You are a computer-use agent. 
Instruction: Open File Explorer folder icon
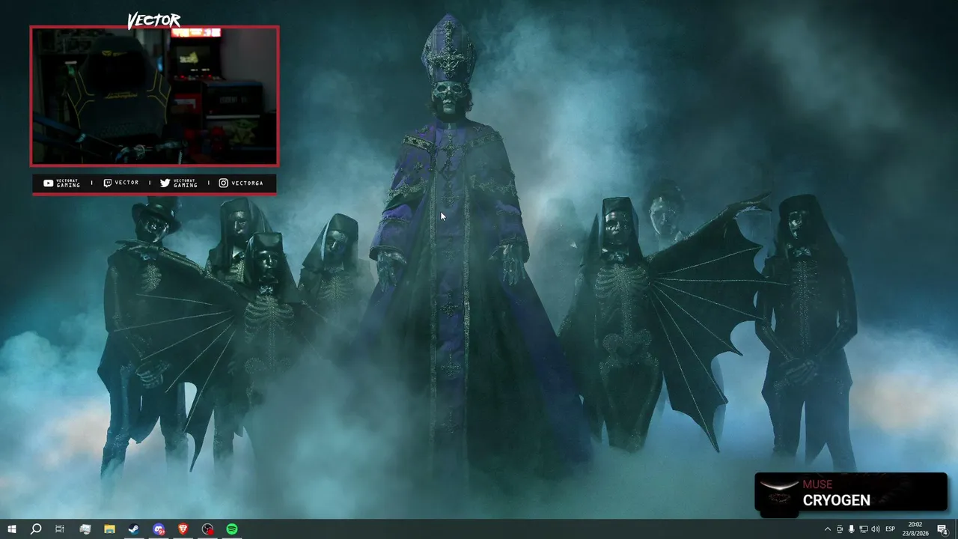click(x=109, y=529)
